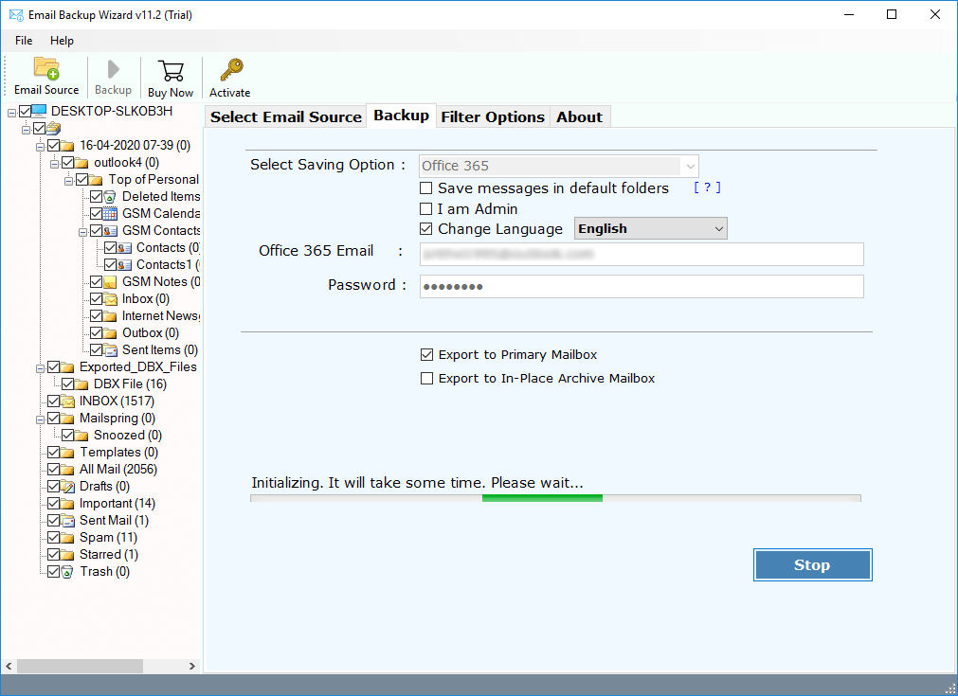Click the initializing progress bar
This screenshot has width=958, height=696.
point(555,498)
